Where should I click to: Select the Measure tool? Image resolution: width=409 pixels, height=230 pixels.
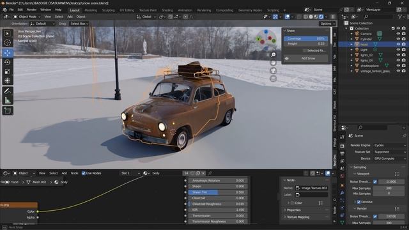point(8,100)
